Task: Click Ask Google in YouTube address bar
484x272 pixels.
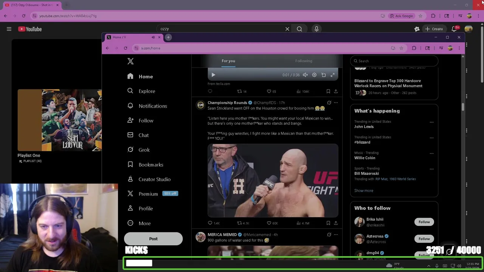Action: pyautogui.click(x=402, y=16)
